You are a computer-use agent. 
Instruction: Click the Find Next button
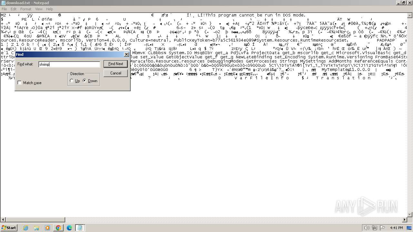pyautogui.click(x=116, y=64)
